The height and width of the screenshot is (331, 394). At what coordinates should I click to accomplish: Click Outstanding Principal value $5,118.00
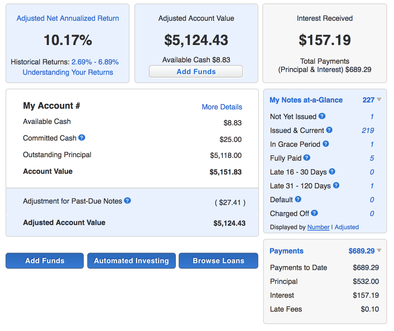click(226, 155)
